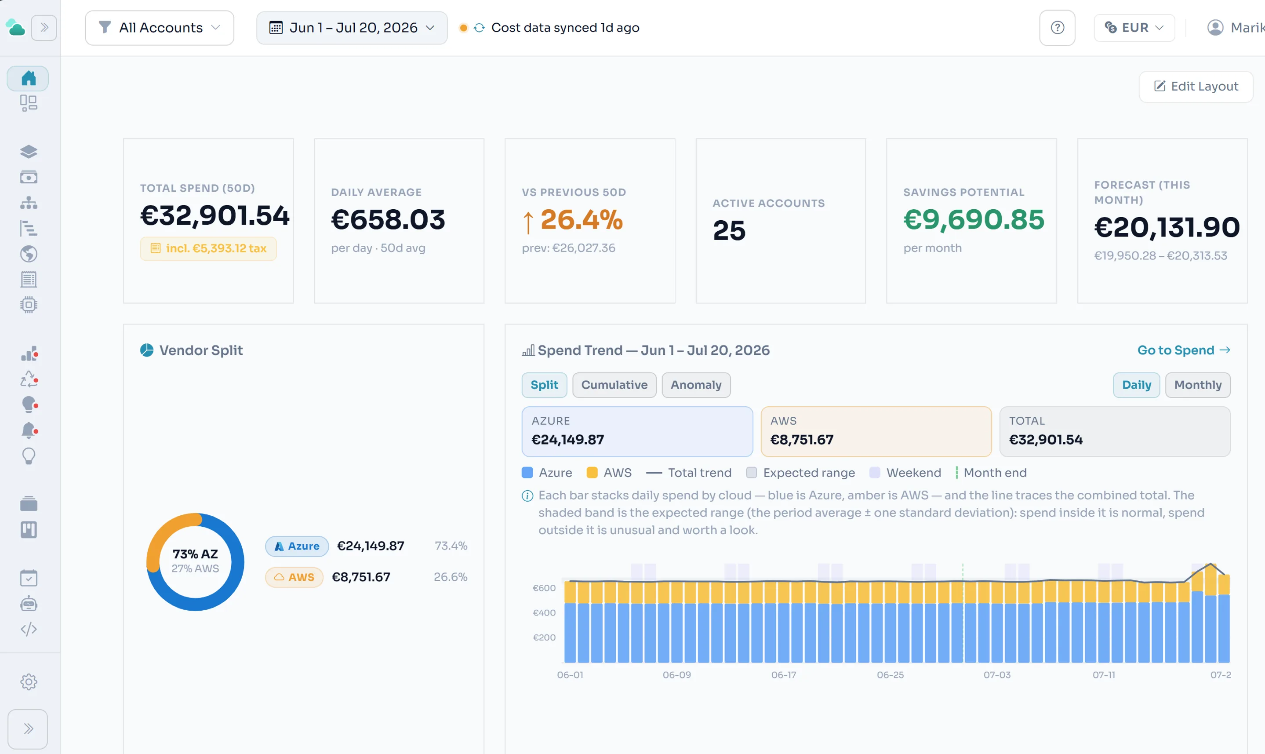Open the Gantt-style bars sidebar icon

tap(29, 228)
